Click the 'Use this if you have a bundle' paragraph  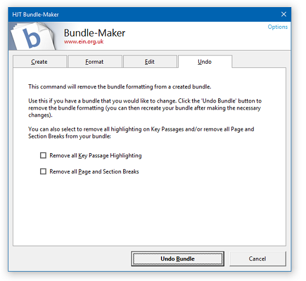point(145,108)
